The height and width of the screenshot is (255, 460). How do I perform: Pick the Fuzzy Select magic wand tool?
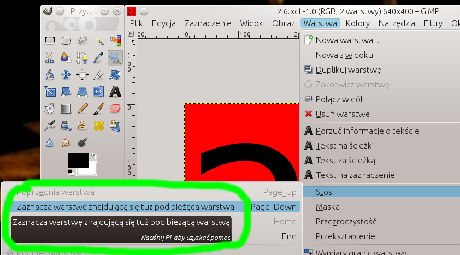coord(99,40)
